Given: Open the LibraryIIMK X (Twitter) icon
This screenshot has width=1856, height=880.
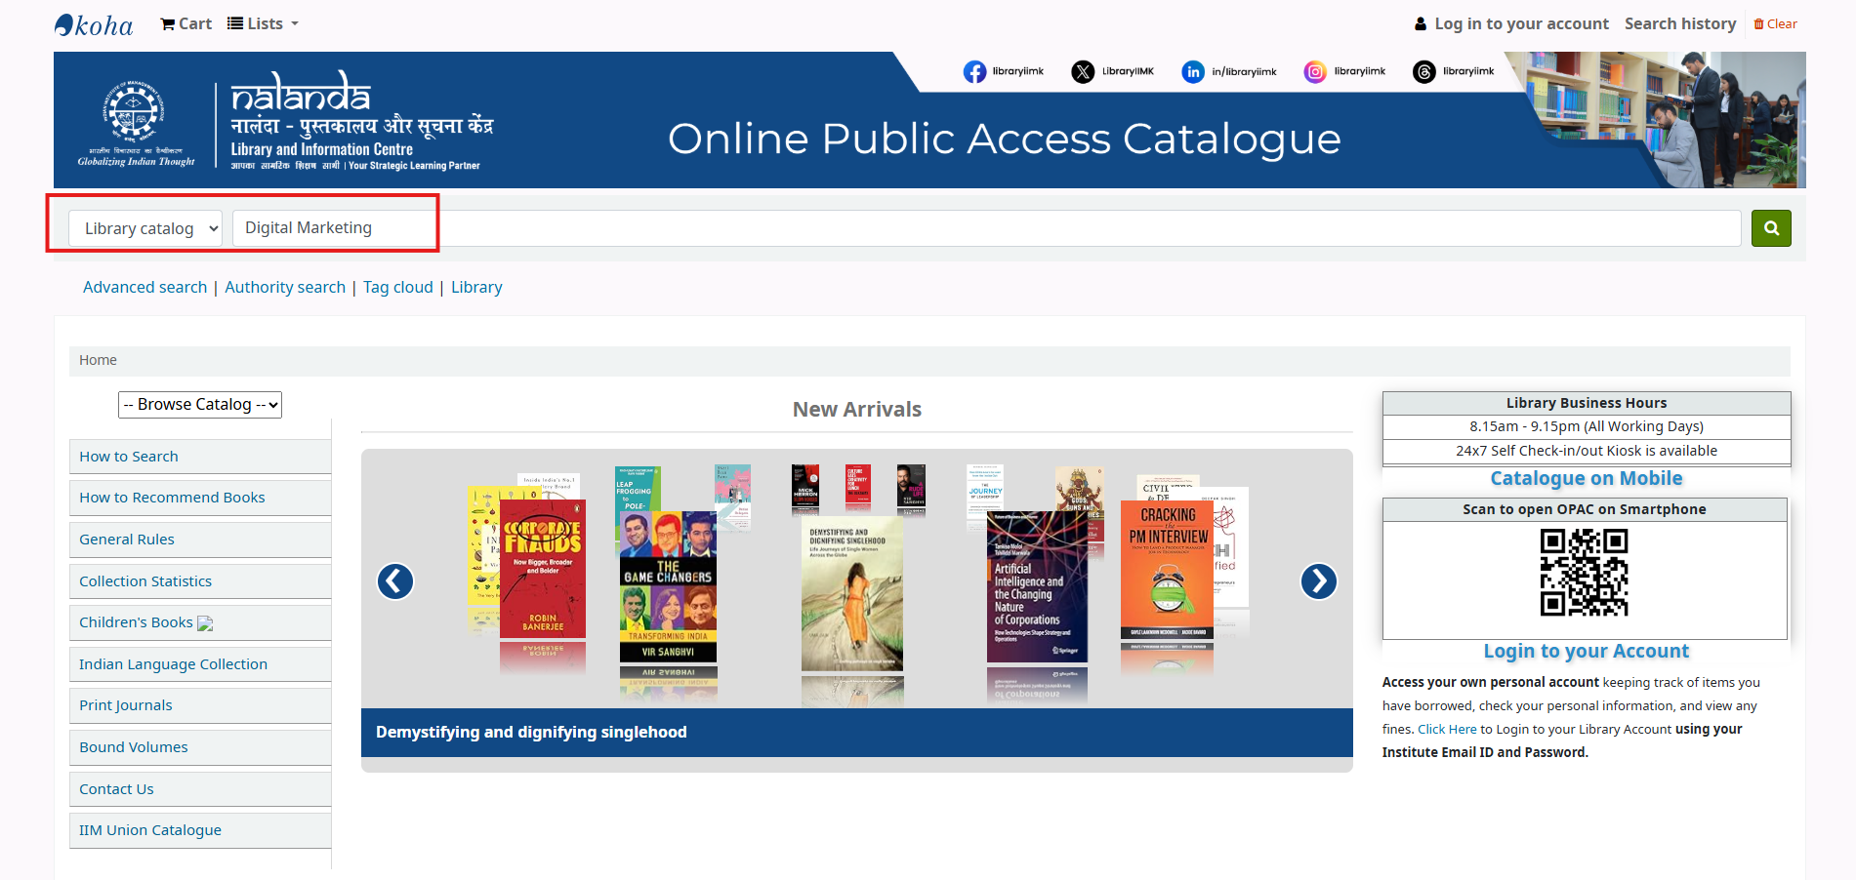Looking at the screenshot, I should 1083,71.
